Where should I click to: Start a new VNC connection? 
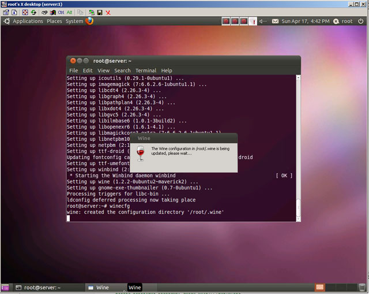point(91,13)
